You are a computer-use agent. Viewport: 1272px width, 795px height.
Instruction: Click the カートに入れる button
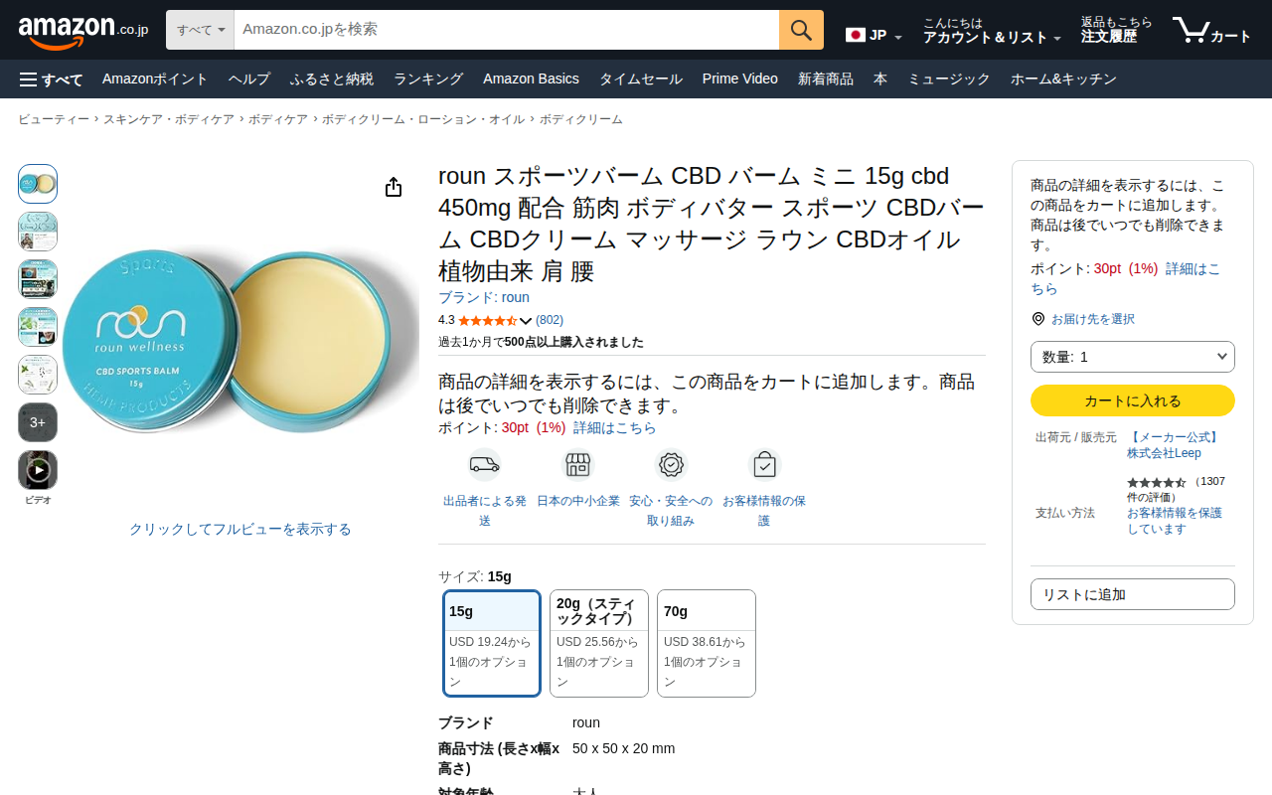click(1133, 400)
